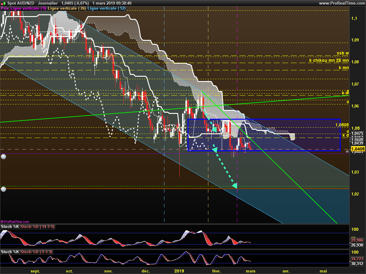Click the ProRealTime.com watermark link above stochastic panel
The image size is (366, 274).
click(15, 222)
